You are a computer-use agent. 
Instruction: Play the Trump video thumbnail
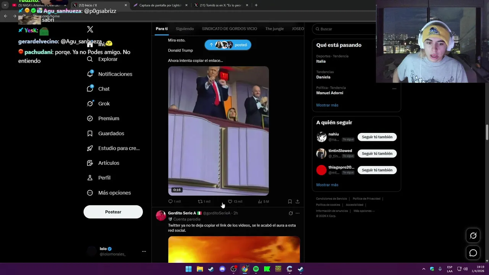[219, 131]
